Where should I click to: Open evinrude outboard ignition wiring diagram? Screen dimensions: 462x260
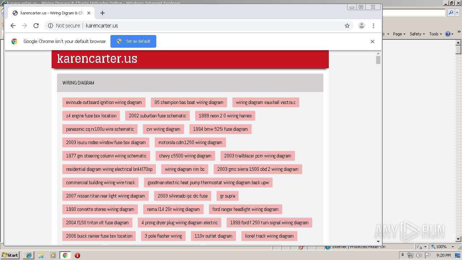[104, 103]
